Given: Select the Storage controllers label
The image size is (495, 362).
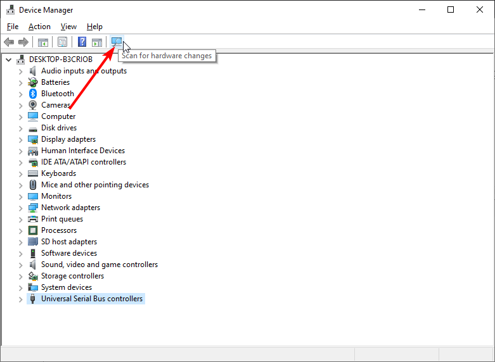Looking at the screenshot, I should coord(73,276).
